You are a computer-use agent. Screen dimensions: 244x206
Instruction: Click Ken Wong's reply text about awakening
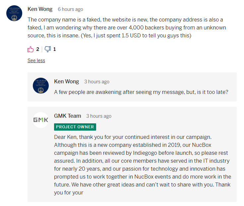tap(141, 92)
